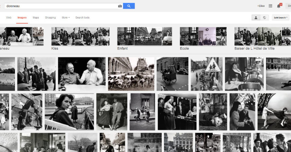Open the people climbing stone wall photo
This screenshot has height=152, width=291.
coord(27,111)
